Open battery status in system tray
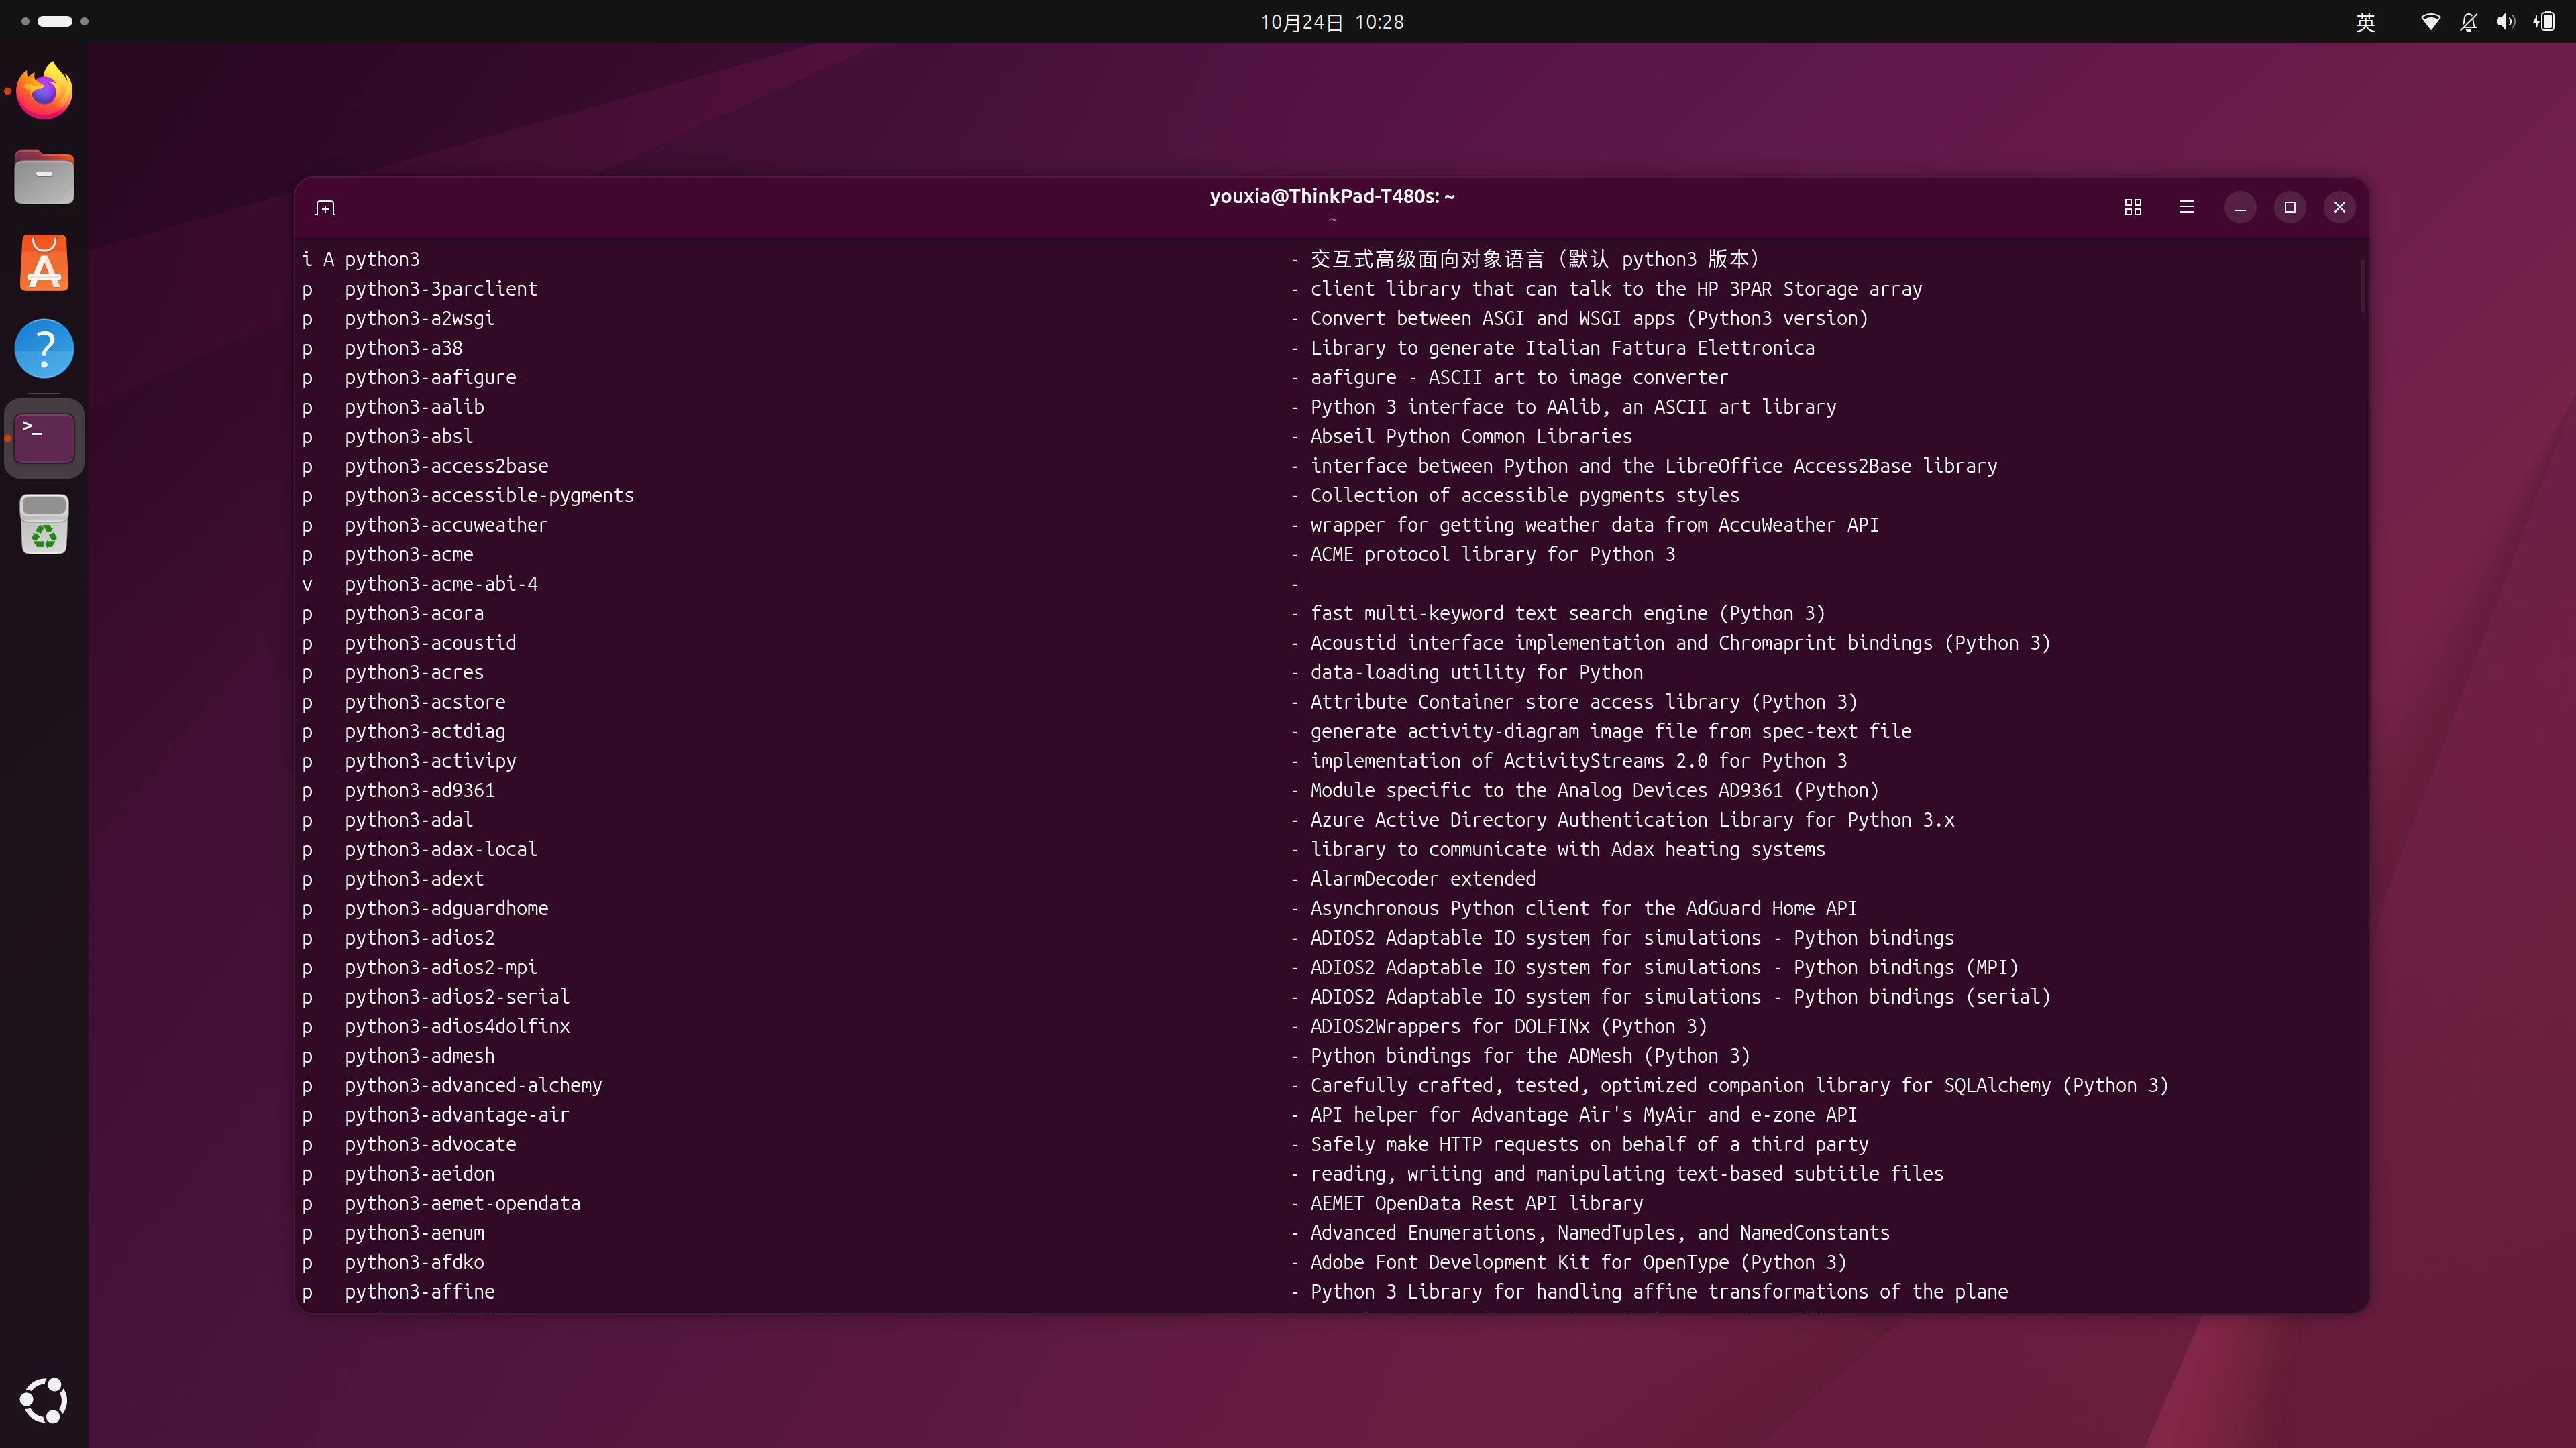Image resolution: width=2576 pixels, height=1448 pixels. pyautogui.click(x=2544, y=22)
